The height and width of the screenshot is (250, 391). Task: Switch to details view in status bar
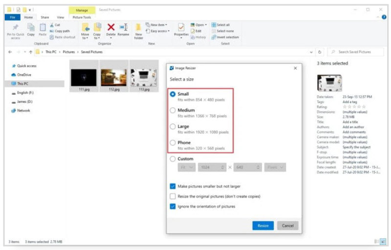(377, 241)
